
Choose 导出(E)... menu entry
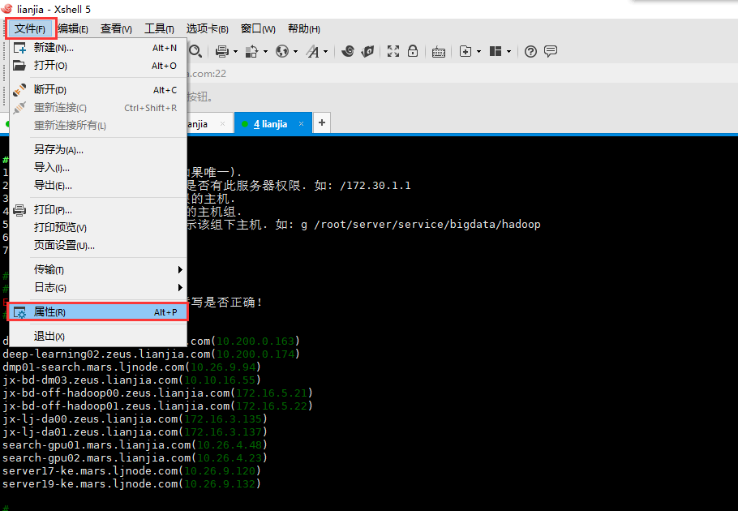coord(98,186)
